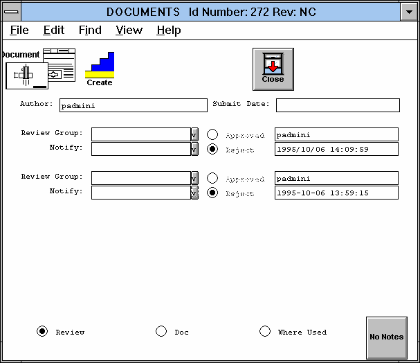The image size is (420, 363).
Task: Expand the first Notify dropdown
Action: [x=194, y=149]
